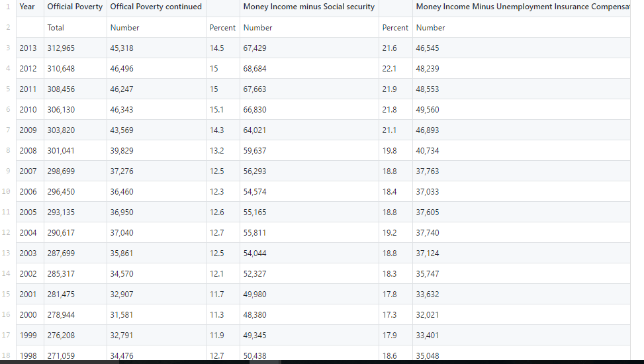Select row number 15
This screenshot has width=644, height=364.
[6, 294]
